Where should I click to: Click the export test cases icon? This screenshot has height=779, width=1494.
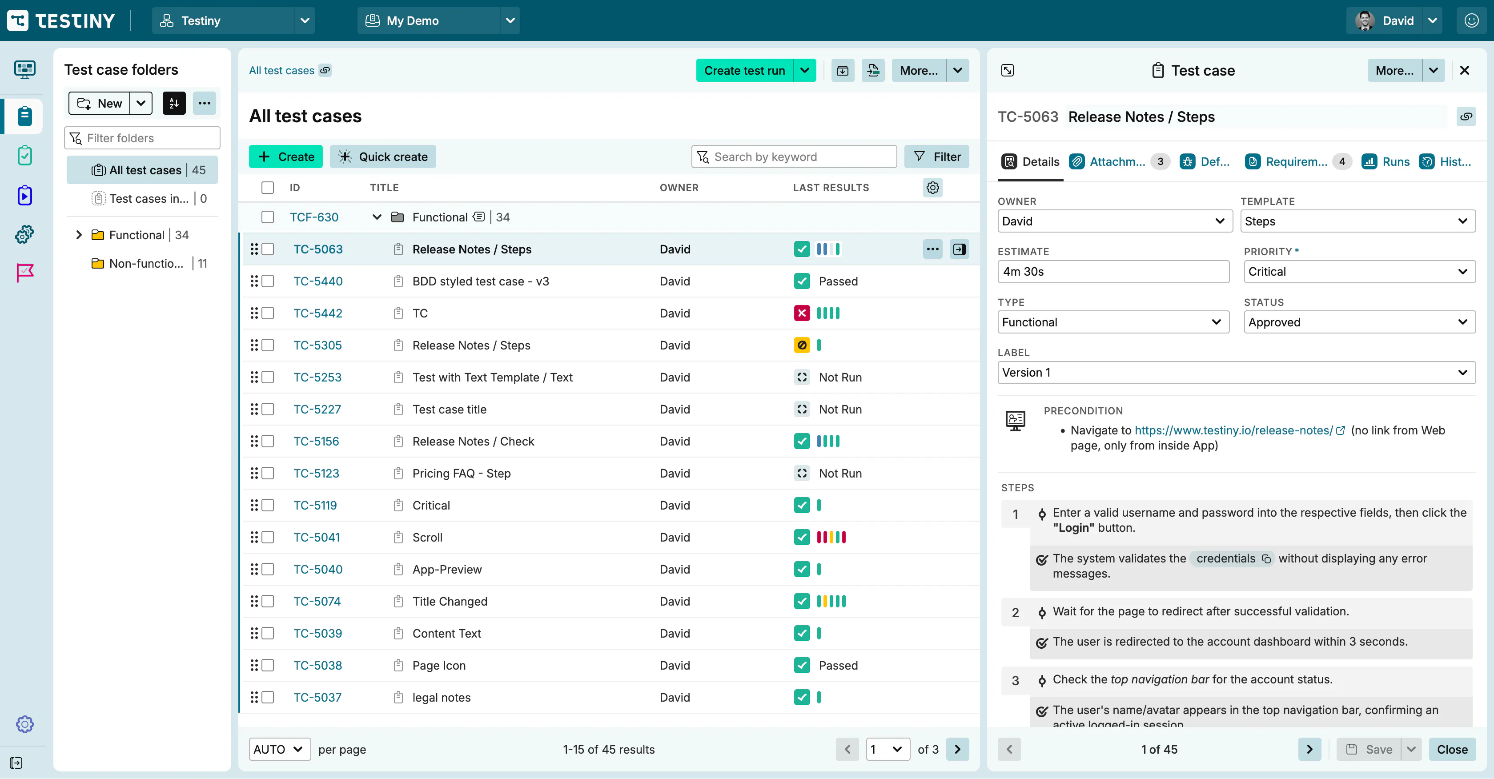[x=873, y=70]
